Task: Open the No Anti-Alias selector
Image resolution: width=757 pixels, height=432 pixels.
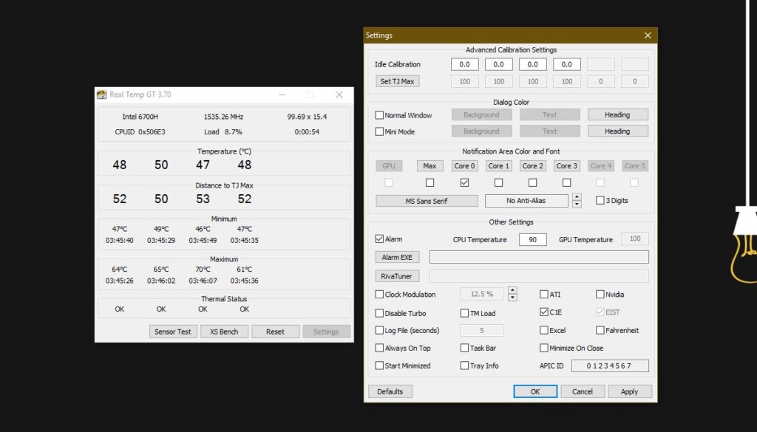Action: point(526,200)
